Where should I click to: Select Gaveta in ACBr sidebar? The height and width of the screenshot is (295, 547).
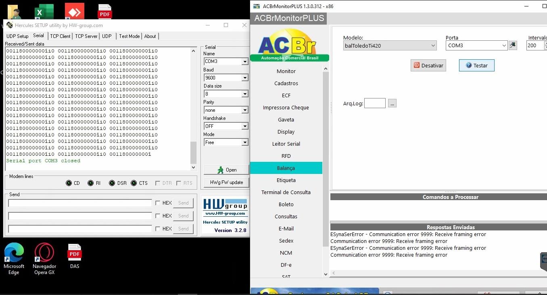point(286,119)
